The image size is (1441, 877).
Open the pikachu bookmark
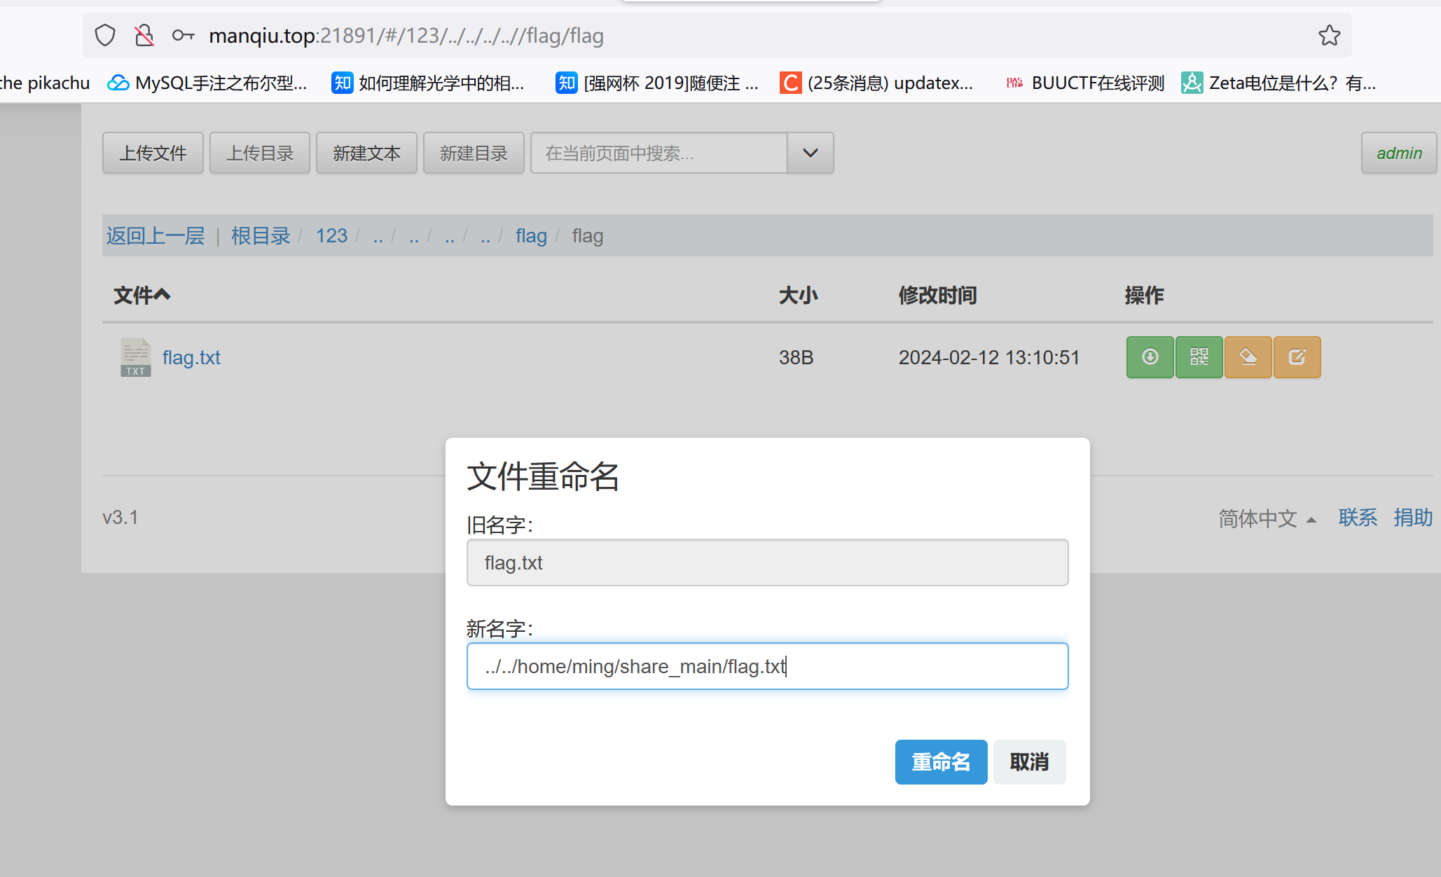click(45, 83)
